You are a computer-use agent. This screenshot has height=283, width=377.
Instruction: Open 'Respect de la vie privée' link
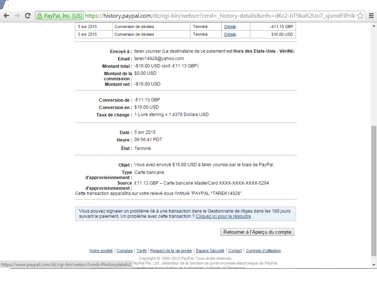[171, 251]
